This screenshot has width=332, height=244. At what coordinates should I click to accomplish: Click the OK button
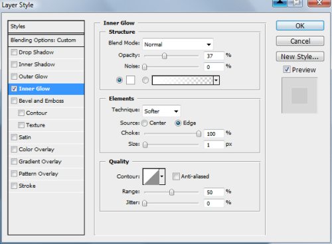(300, 26)
